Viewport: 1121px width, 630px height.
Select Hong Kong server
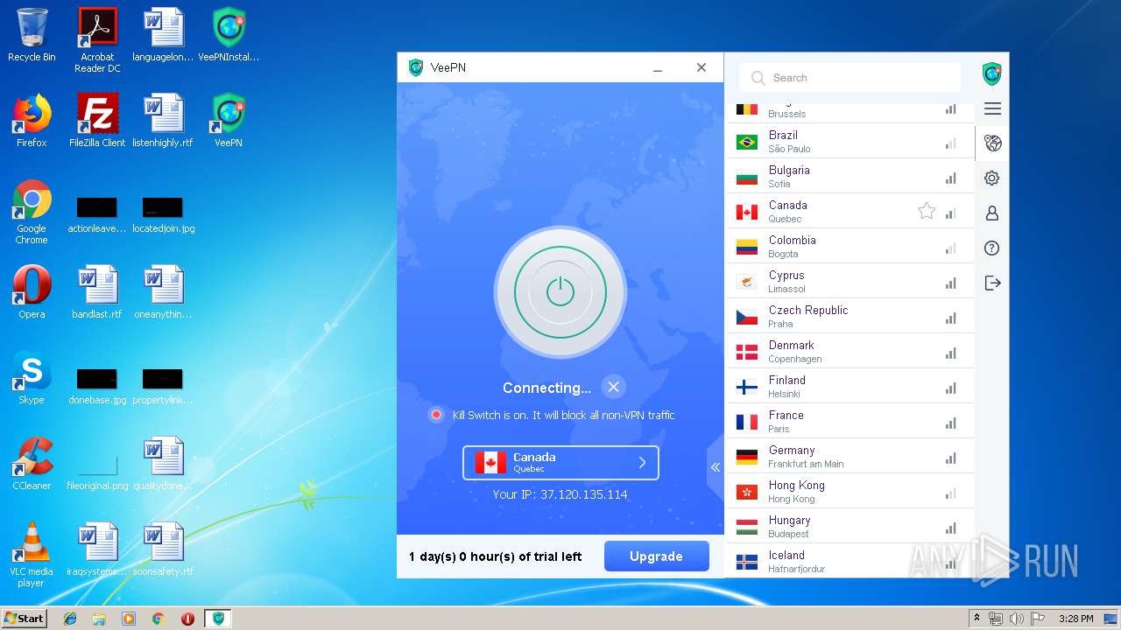click(850, 491)
